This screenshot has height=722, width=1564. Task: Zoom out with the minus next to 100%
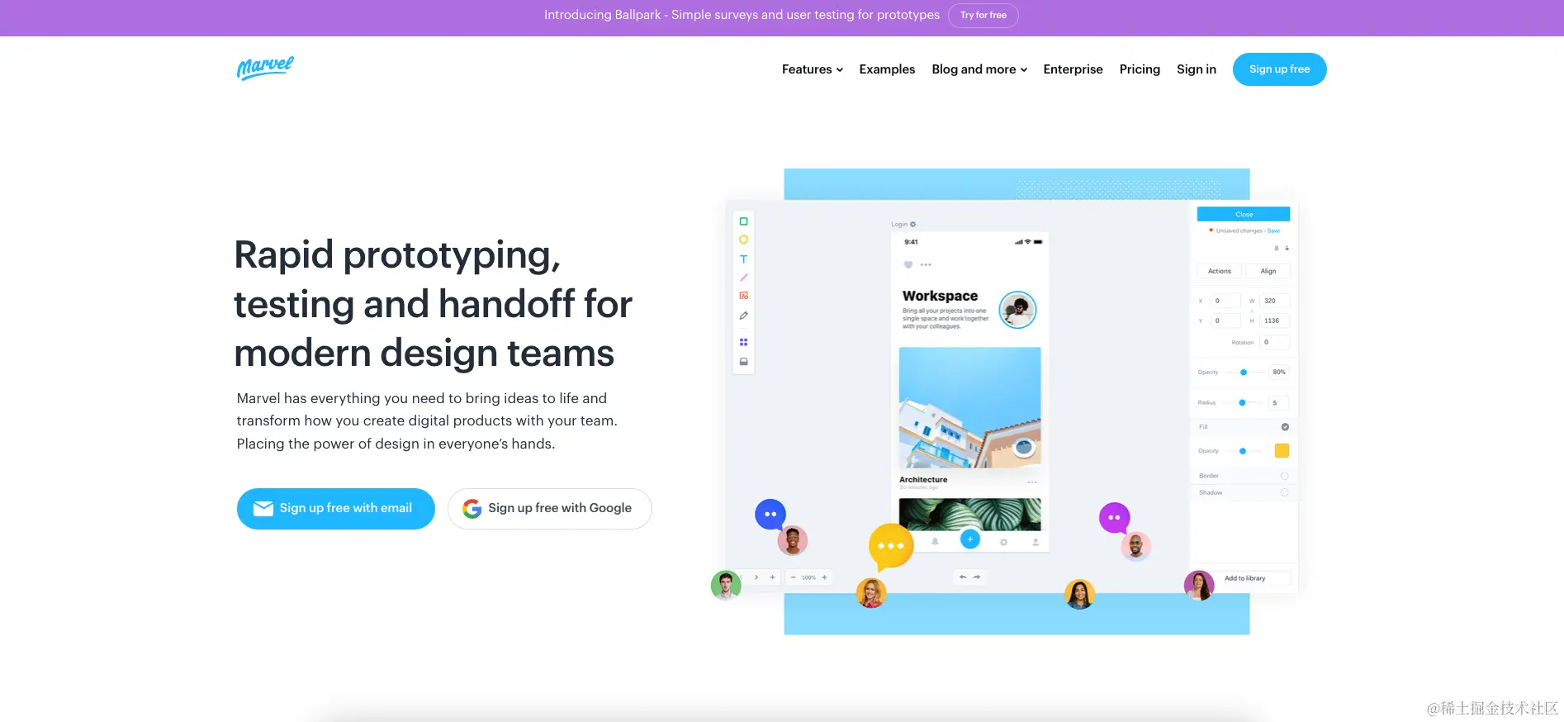(x=793, y=577)
